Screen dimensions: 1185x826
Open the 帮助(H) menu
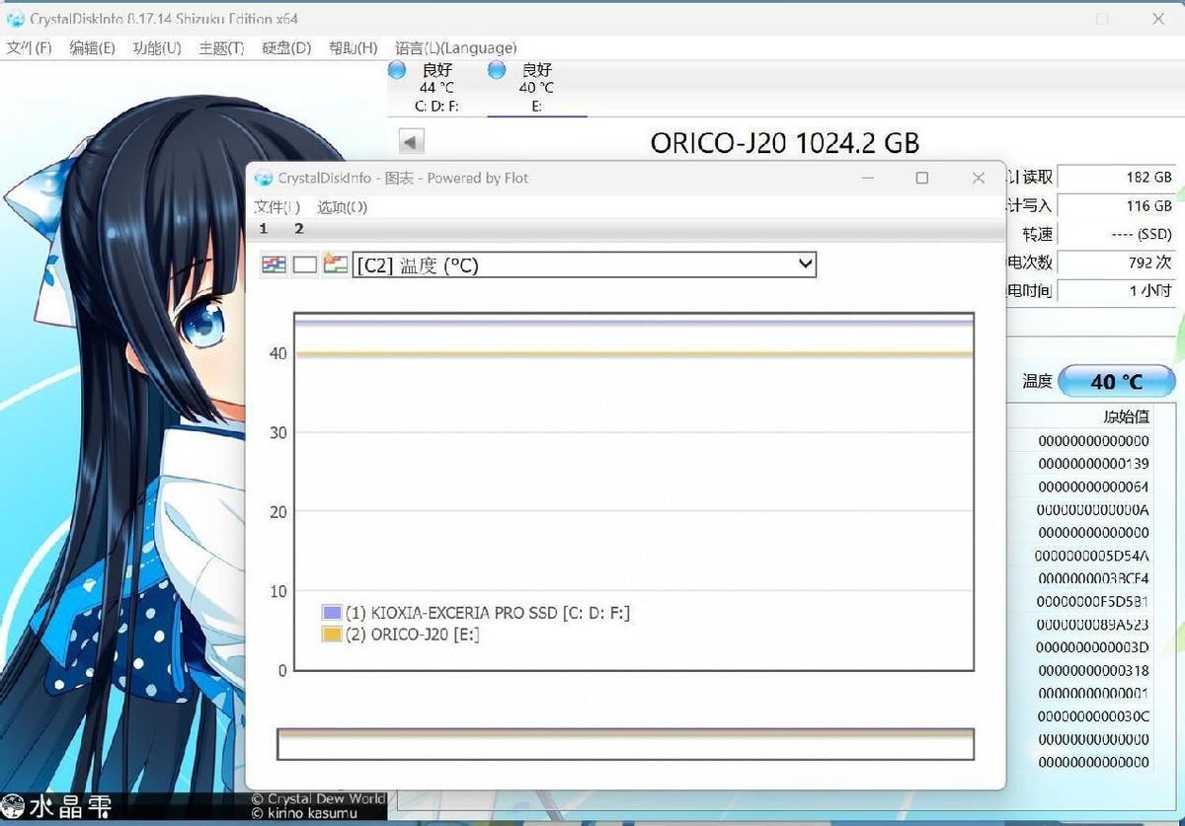click(x=353, y=47)
